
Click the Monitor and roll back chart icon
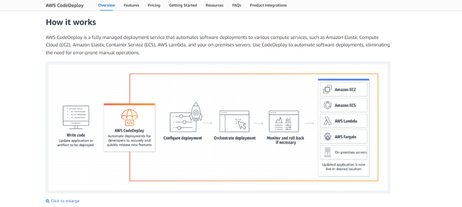pos(284,121)
